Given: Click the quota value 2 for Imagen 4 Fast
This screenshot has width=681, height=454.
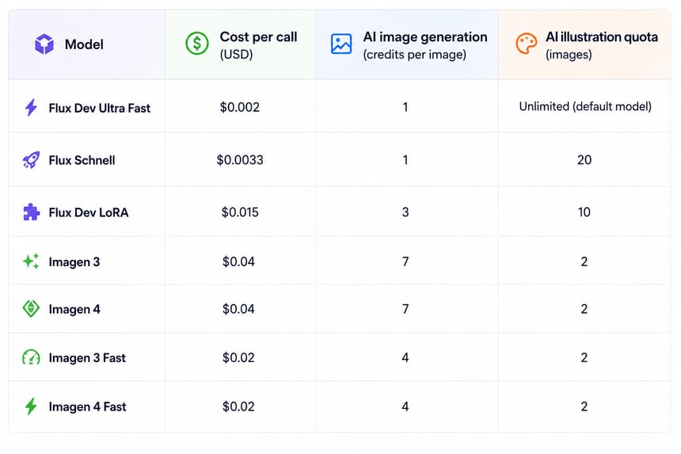Looking at the screenshot, I should [584, 406].
